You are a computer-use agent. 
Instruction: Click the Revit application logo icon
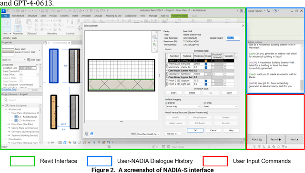3,11
